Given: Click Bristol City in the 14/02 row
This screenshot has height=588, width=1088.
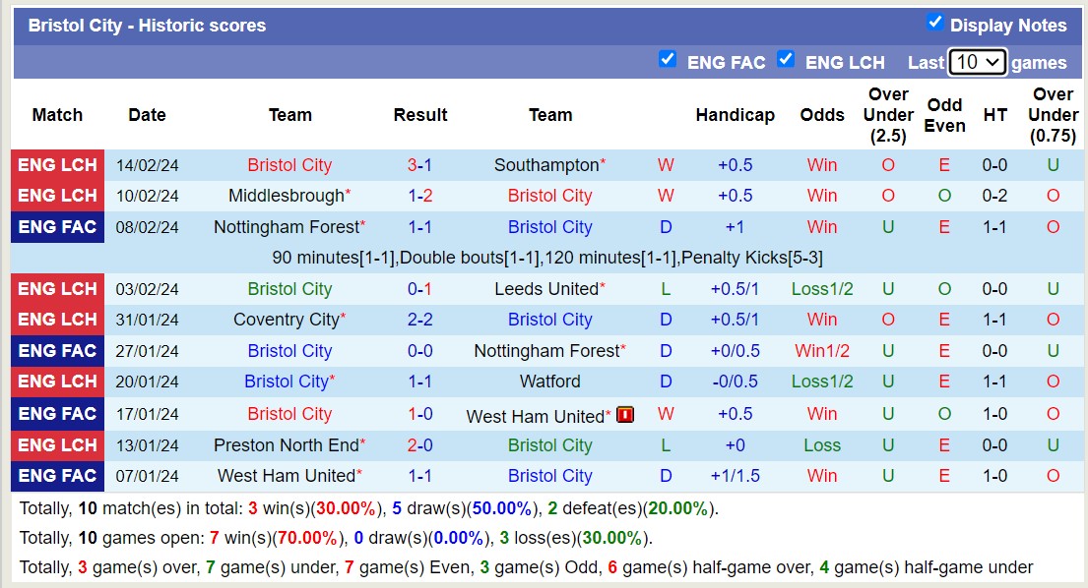Looking at the screenshot, I should 289,165.
